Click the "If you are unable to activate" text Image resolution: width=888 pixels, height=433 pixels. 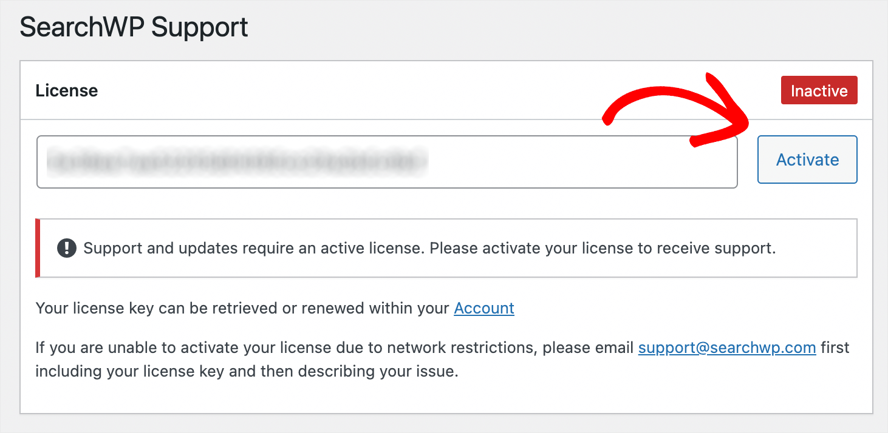click(335, 348)
